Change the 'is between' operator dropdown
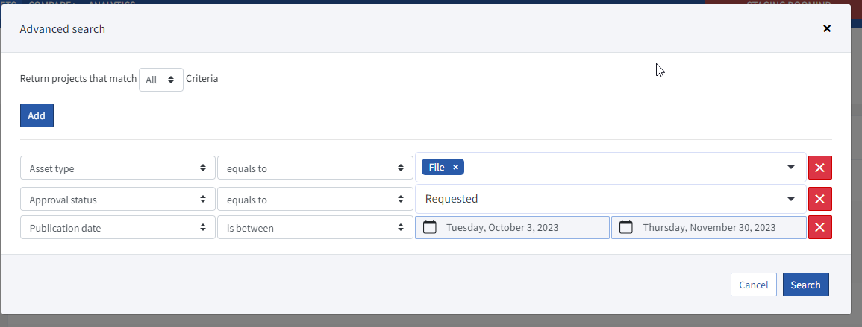The height and width of the screenshot is (327, 862). [x=314, y=228]
